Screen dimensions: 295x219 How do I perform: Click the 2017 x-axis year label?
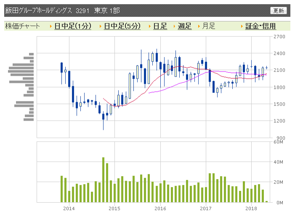[x=206, y=208]
